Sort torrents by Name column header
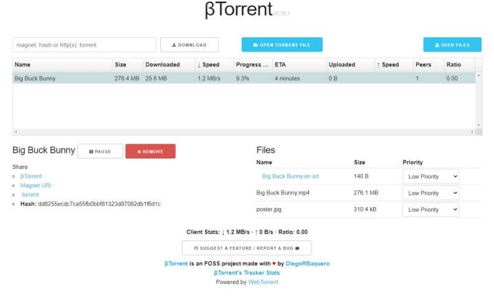The image size is (494, 299). click(62, 65)
